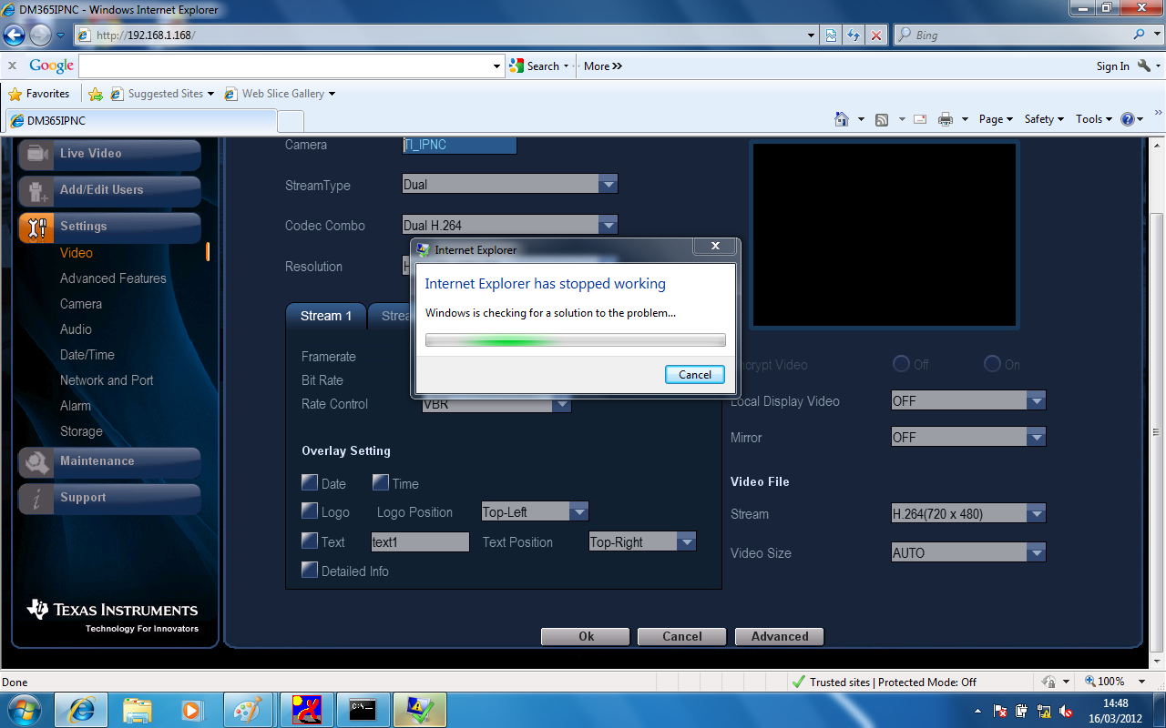This screenshot has height=728, width=1166.
Task: Click the Action Center flag tray icon
Action: coord(1000,711)
